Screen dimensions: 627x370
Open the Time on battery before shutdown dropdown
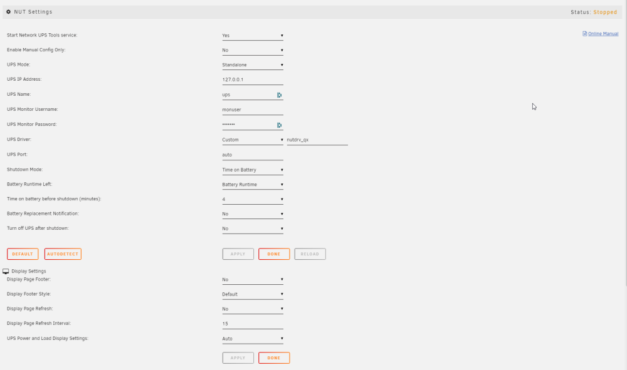point(253,200)
